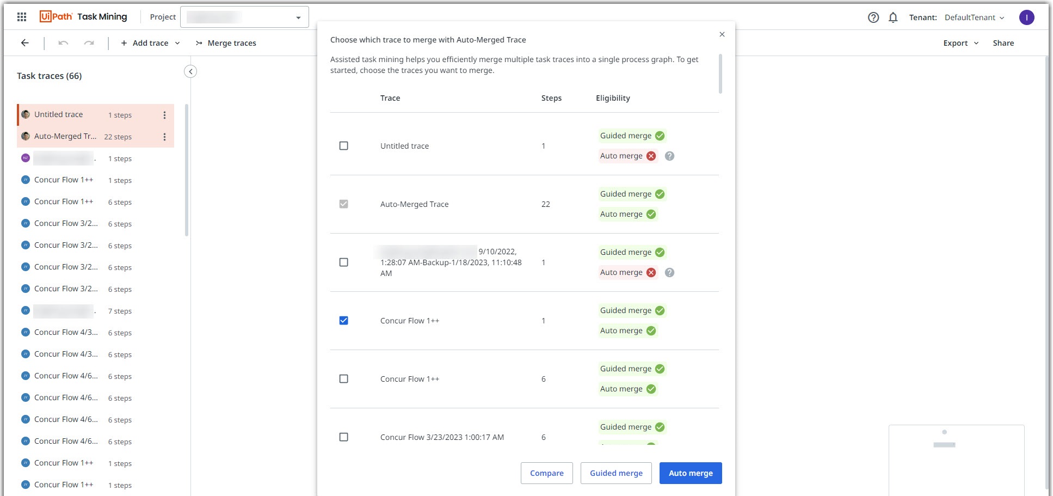Click the Untitled trace avatar in sidebar
Screen dimensions: 1053x496
26,114
